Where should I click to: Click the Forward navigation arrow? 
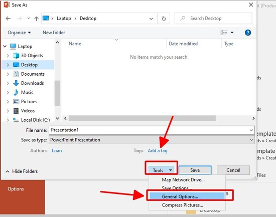point(20,18)
